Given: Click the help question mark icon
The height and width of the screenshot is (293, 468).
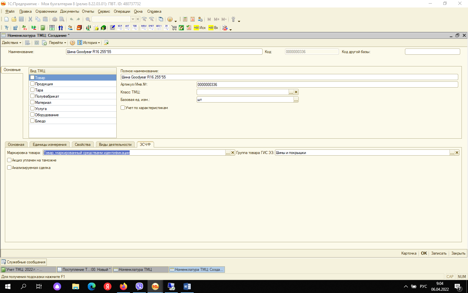Looking at the screenshot, I should (x=72, y=43).
